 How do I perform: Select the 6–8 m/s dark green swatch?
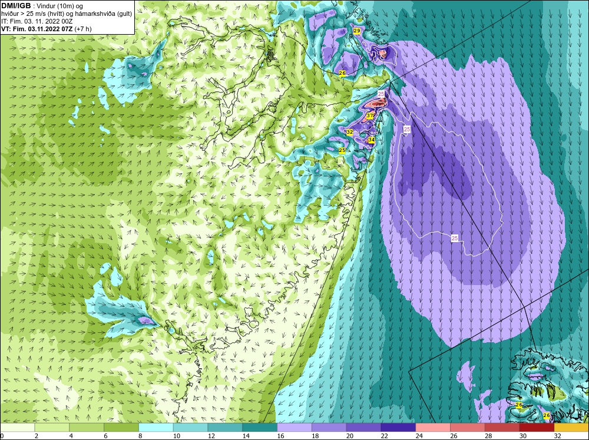(121, 428)
